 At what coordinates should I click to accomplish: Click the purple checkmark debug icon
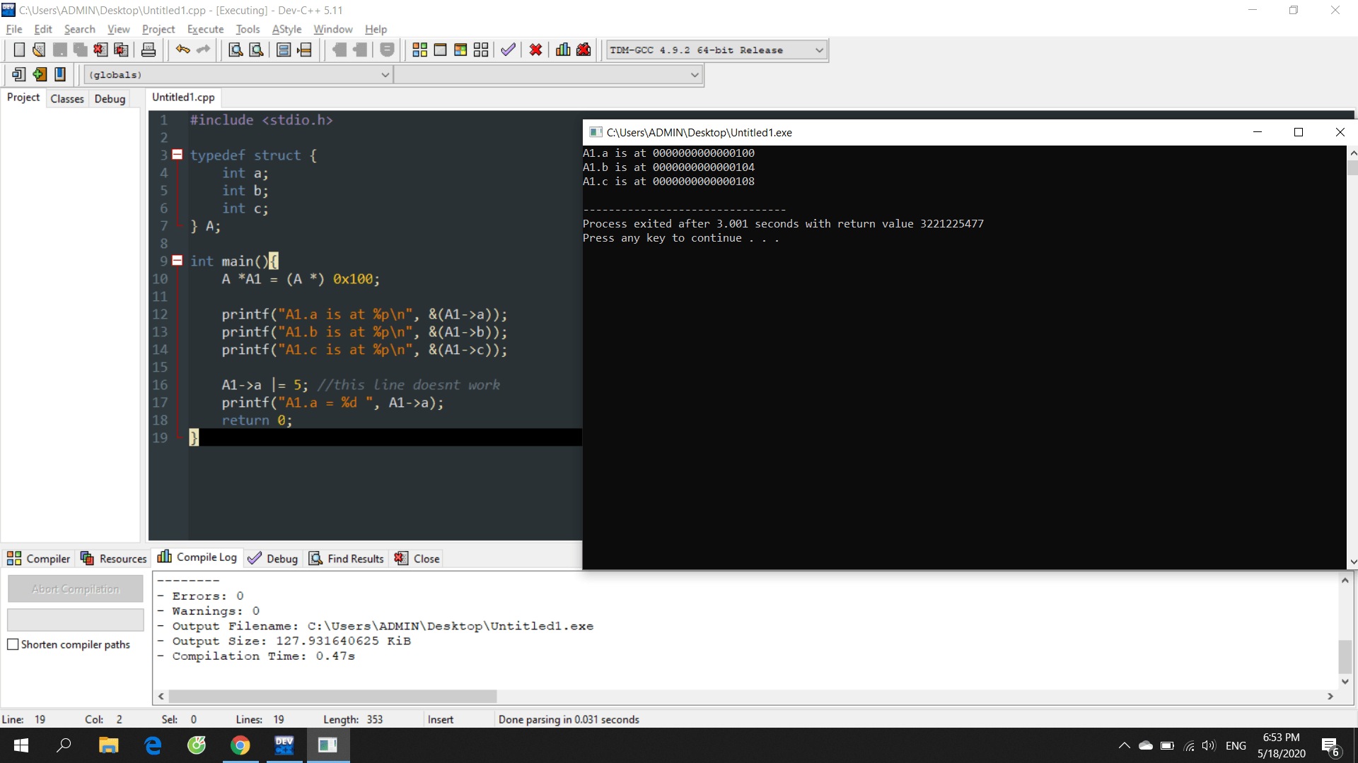(x=508, y=50)
